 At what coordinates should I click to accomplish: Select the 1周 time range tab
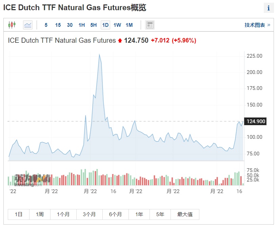40,214
